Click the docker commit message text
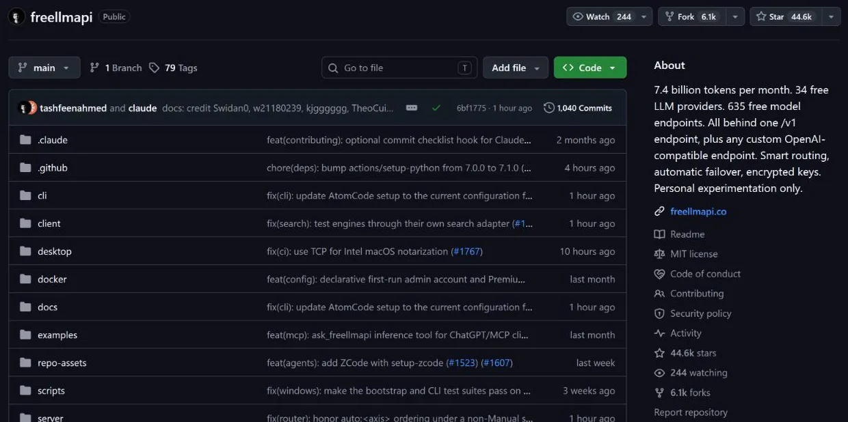This screenshot has height=422, width=848. pos(396,279)
